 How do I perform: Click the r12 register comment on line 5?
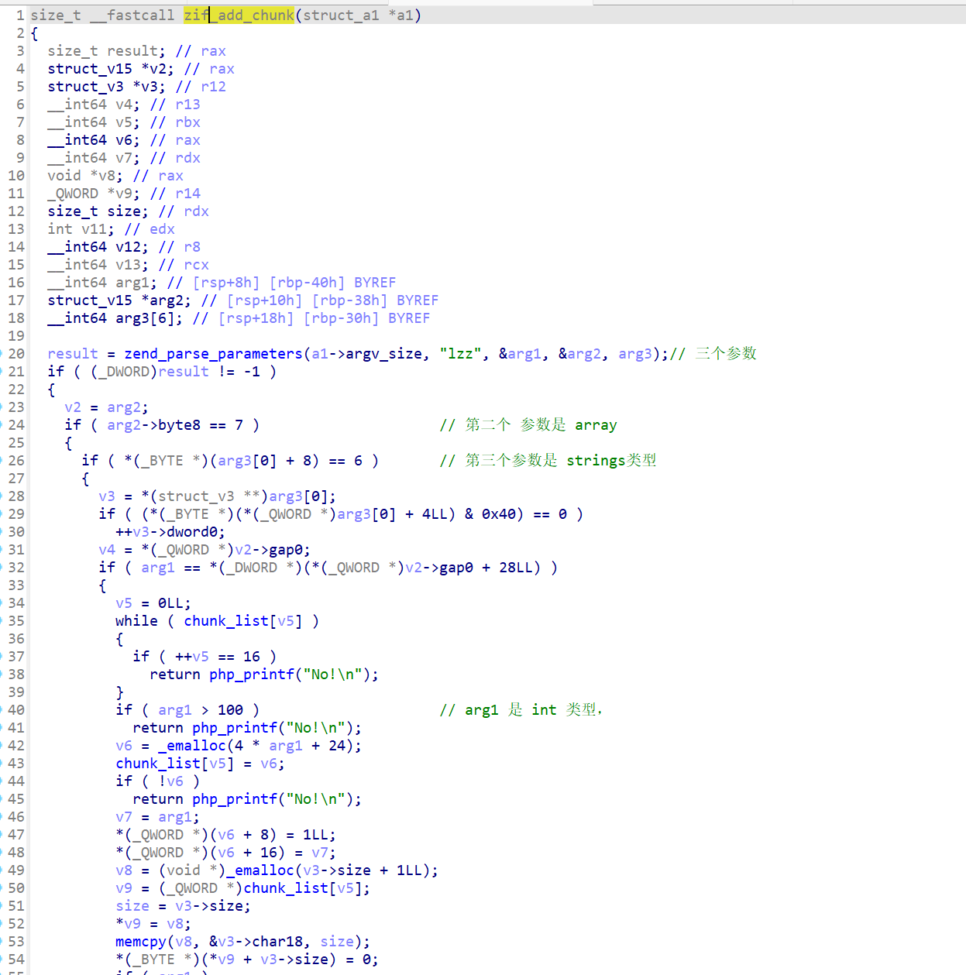213,86
